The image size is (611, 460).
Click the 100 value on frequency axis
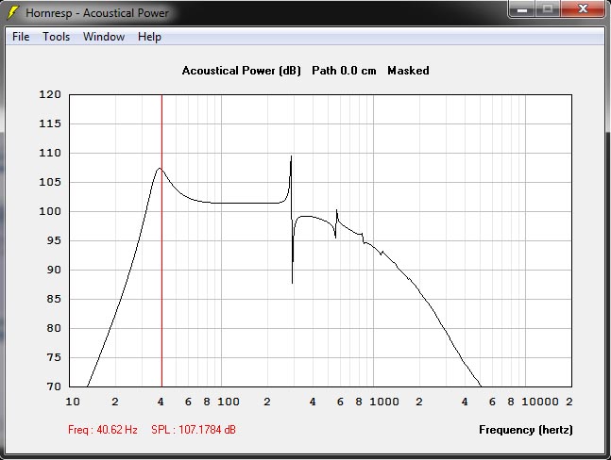click(x=228, y=402)
